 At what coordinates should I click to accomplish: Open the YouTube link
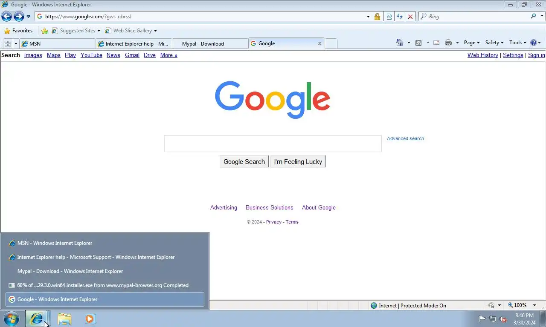coord(91,55)
